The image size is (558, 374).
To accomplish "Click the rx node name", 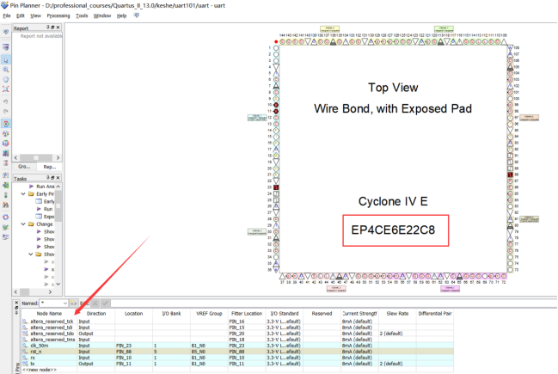I will (x=33, y=358).
